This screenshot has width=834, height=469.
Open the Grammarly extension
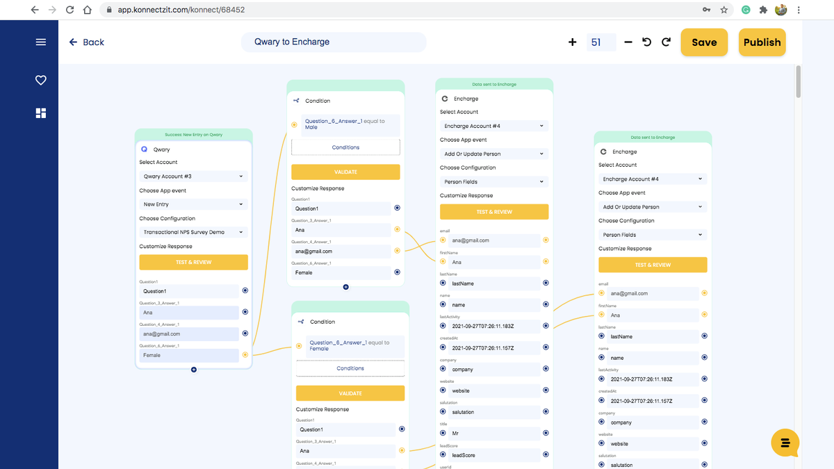[746, 10]
